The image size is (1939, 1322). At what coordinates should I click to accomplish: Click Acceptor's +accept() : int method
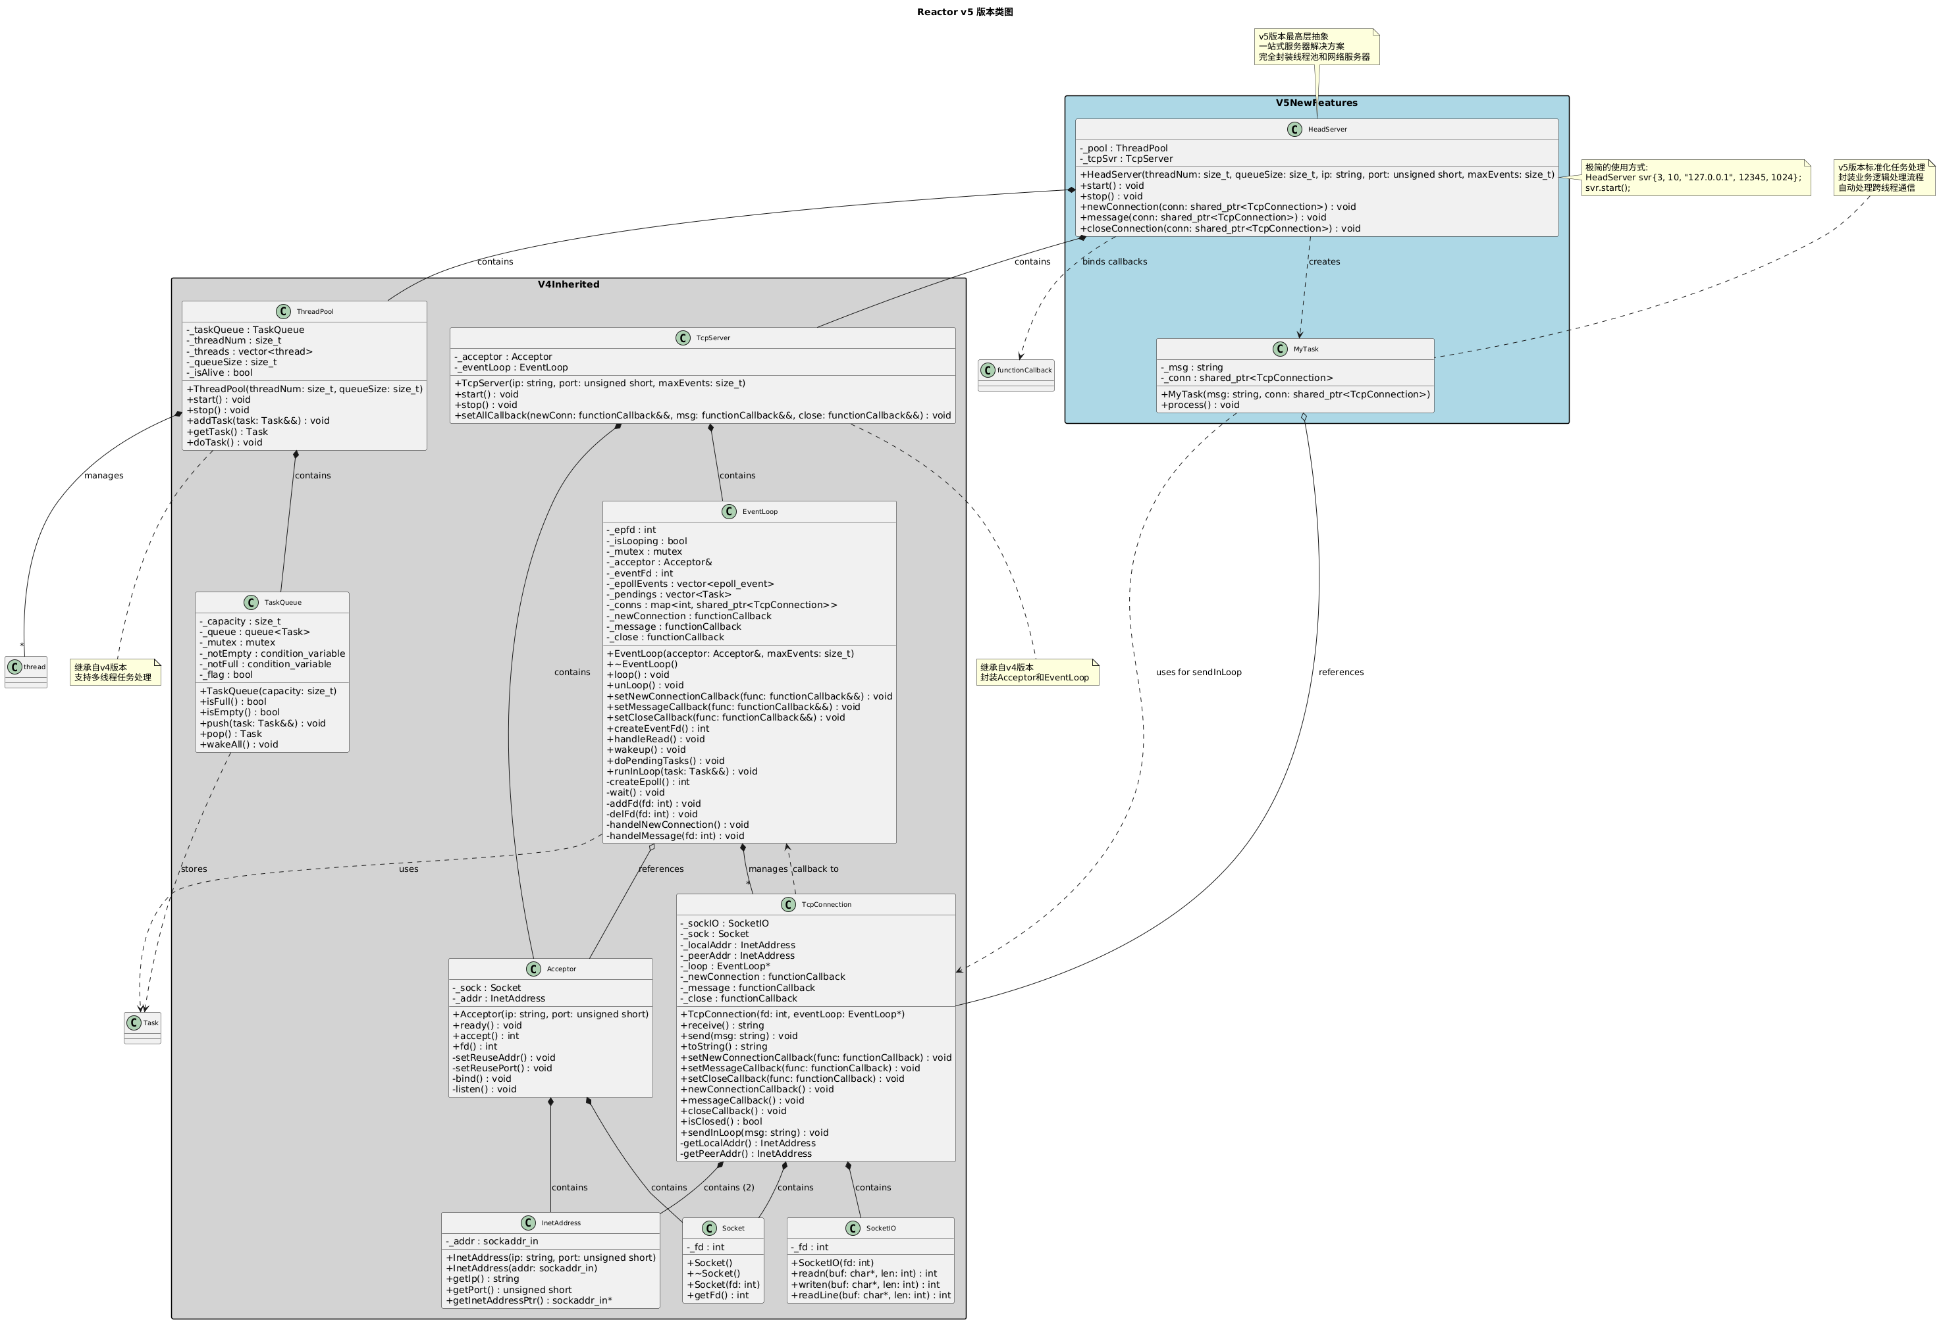pyautogui.click(x=486, y=1036)
